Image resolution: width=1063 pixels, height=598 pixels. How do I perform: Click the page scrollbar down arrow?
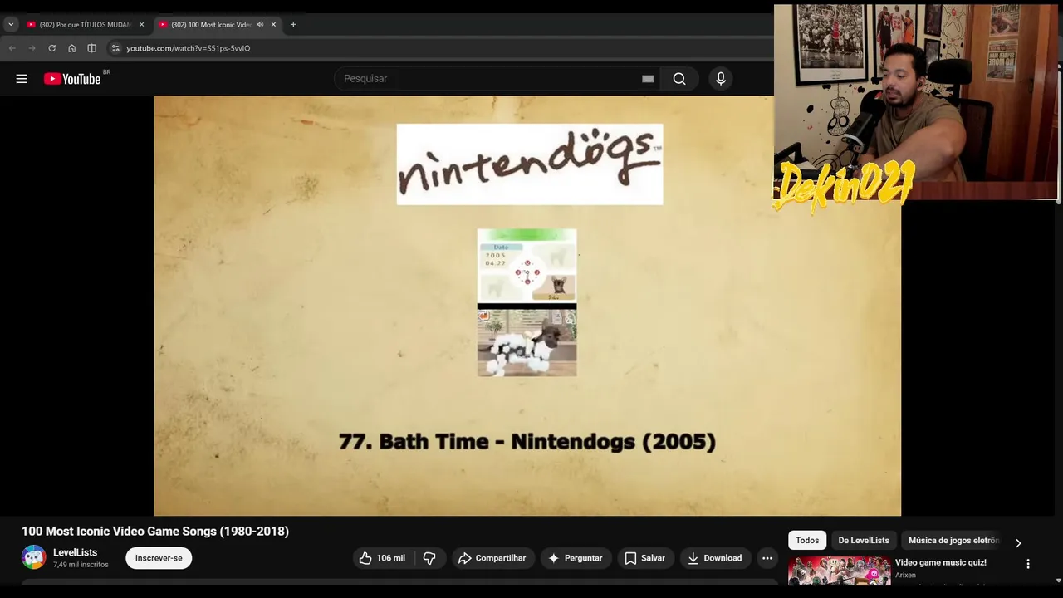pos(1058,581)
